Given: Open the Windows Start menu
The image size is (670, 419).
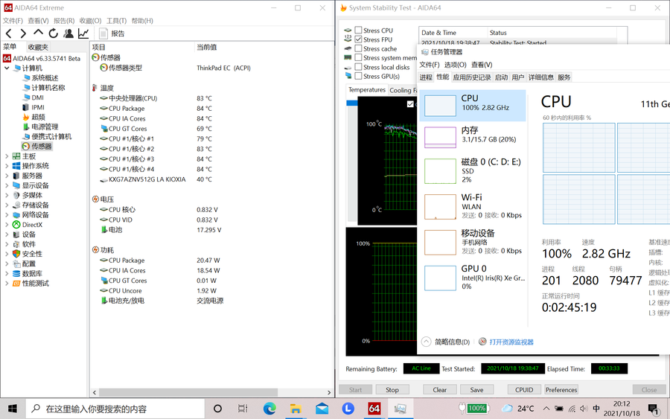Looking at the screenshot, I should pyautogui.click(x=13, y=409).
